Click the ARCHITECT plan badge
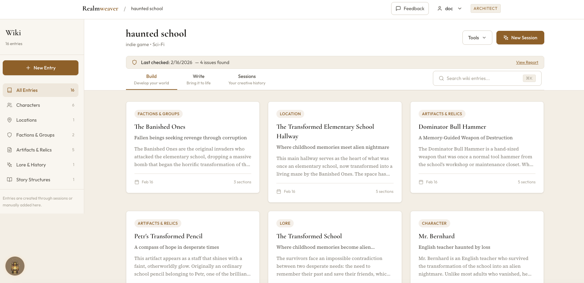This screenshot has width=584, height=283. (x=486, y=8)
